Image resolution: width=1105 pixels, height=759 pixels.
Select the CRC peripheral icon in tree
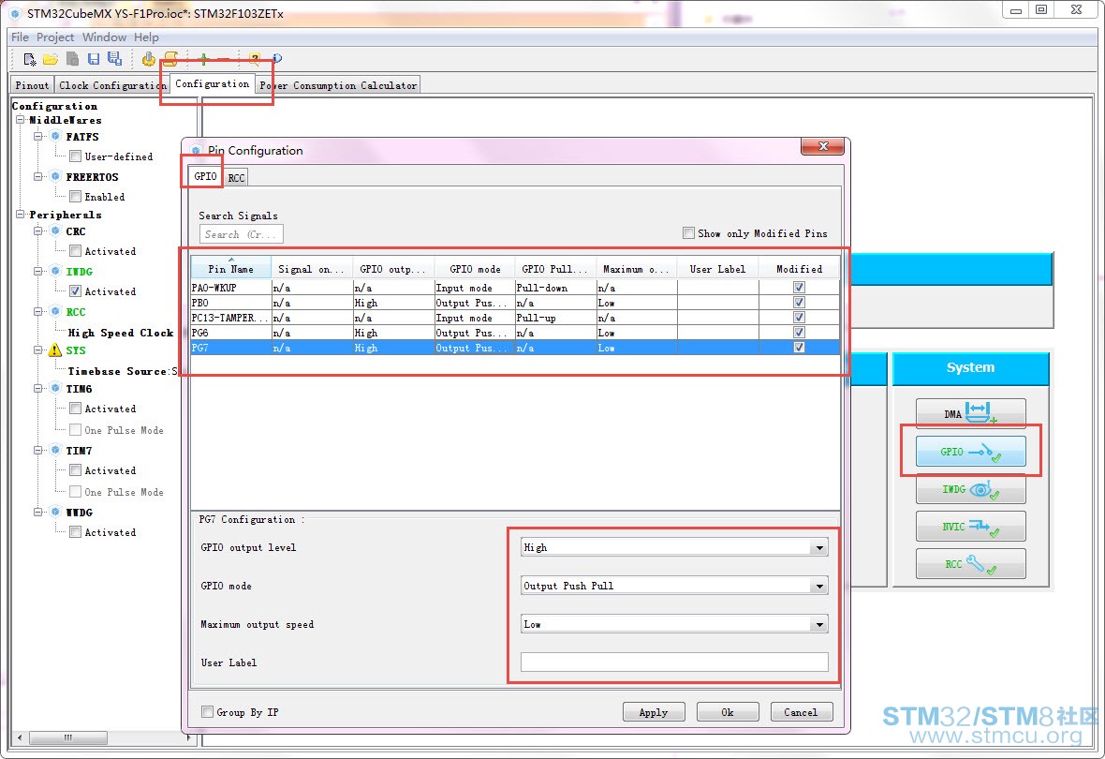55,231
